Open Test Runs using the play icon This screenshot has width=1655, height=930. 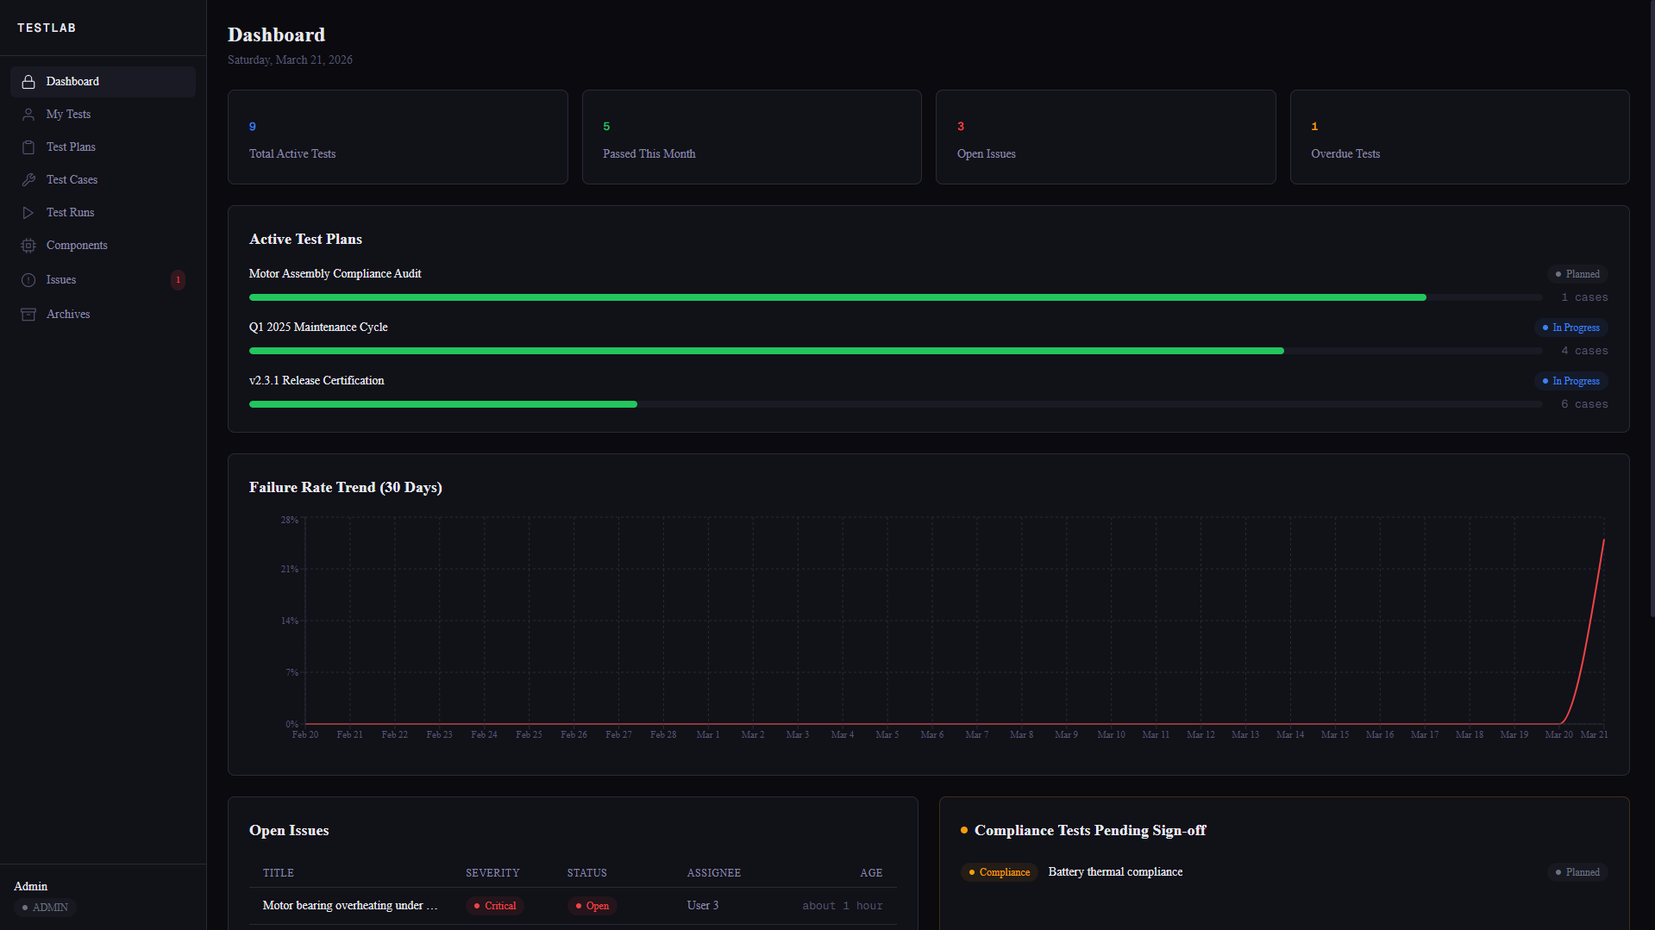(28, 212)
